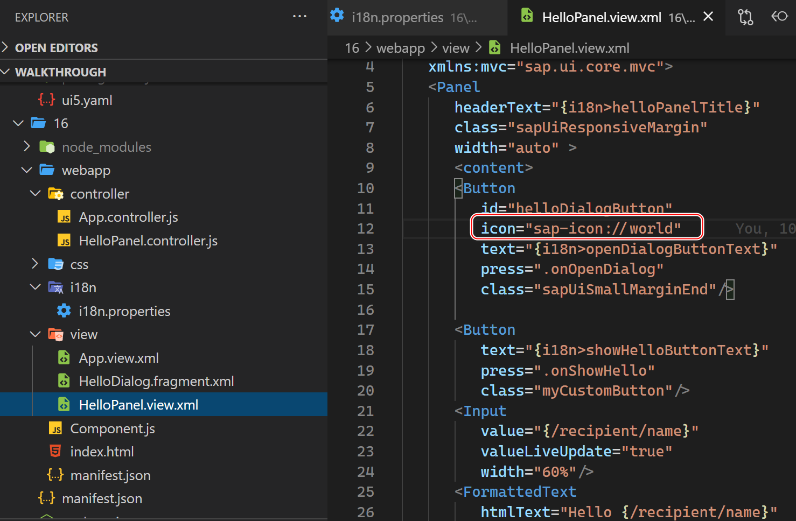Click the JS icon next to Component.js

(x=55, y=428)
